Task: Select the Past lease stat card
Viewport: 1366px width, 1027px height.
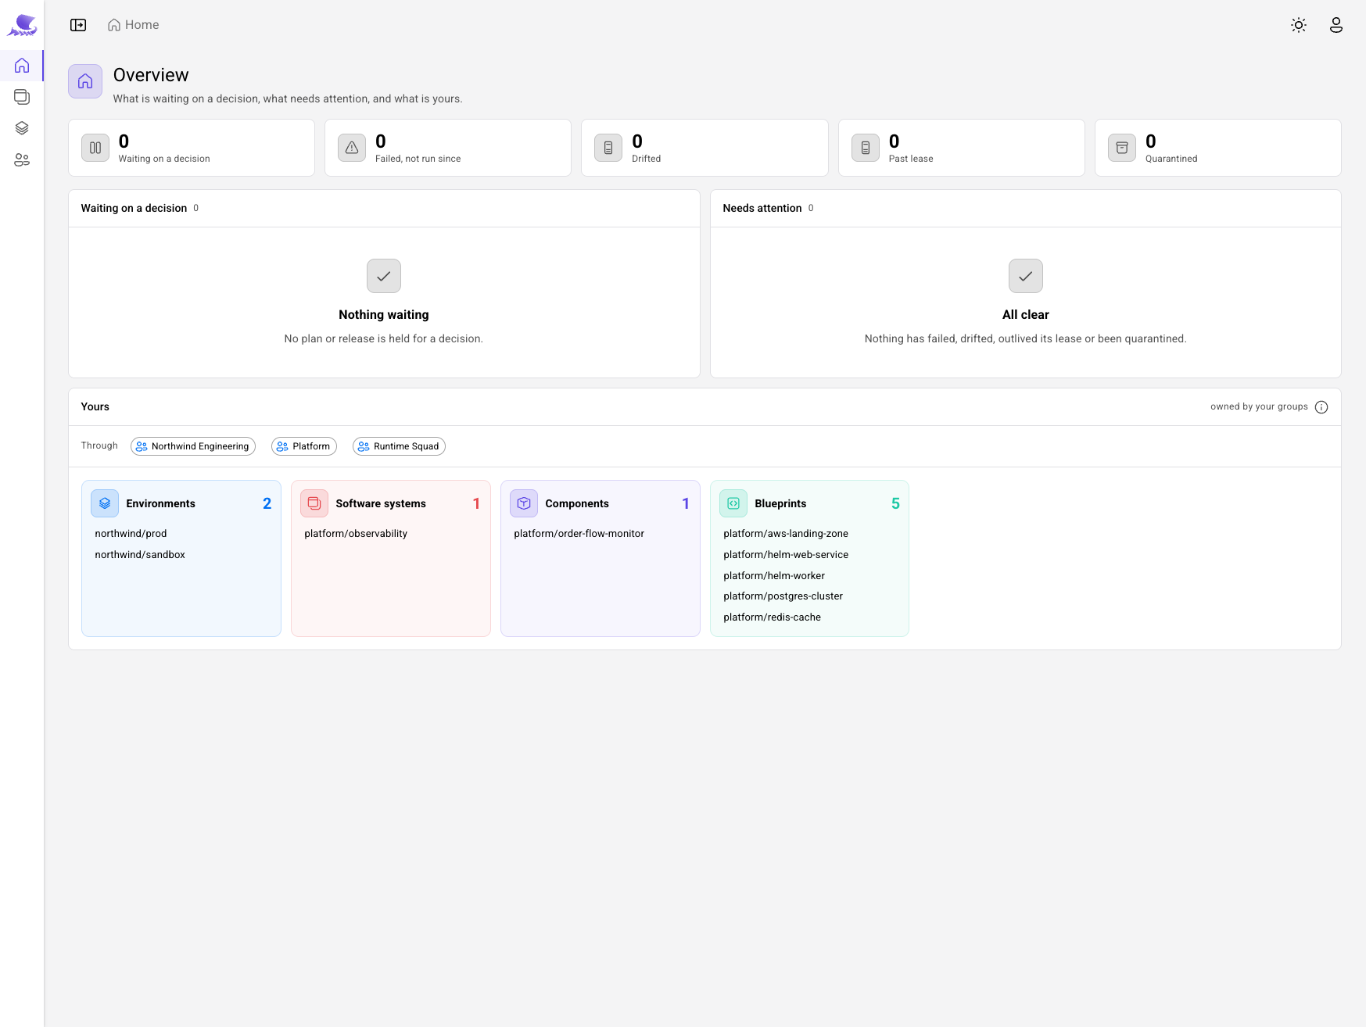Action: click(962, 148)
